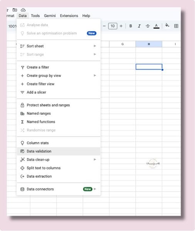Select Data extraction
This screenshot has height=231, width=195.
(59, 176)
